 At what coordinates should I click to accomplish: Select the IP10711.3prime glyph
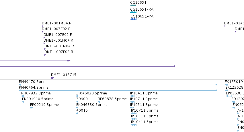click(132, 102)
